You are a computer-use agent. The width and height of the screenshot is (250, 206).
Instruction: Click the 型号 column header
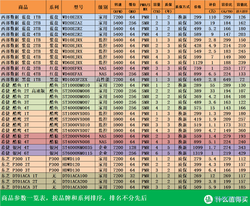[78, 7]
